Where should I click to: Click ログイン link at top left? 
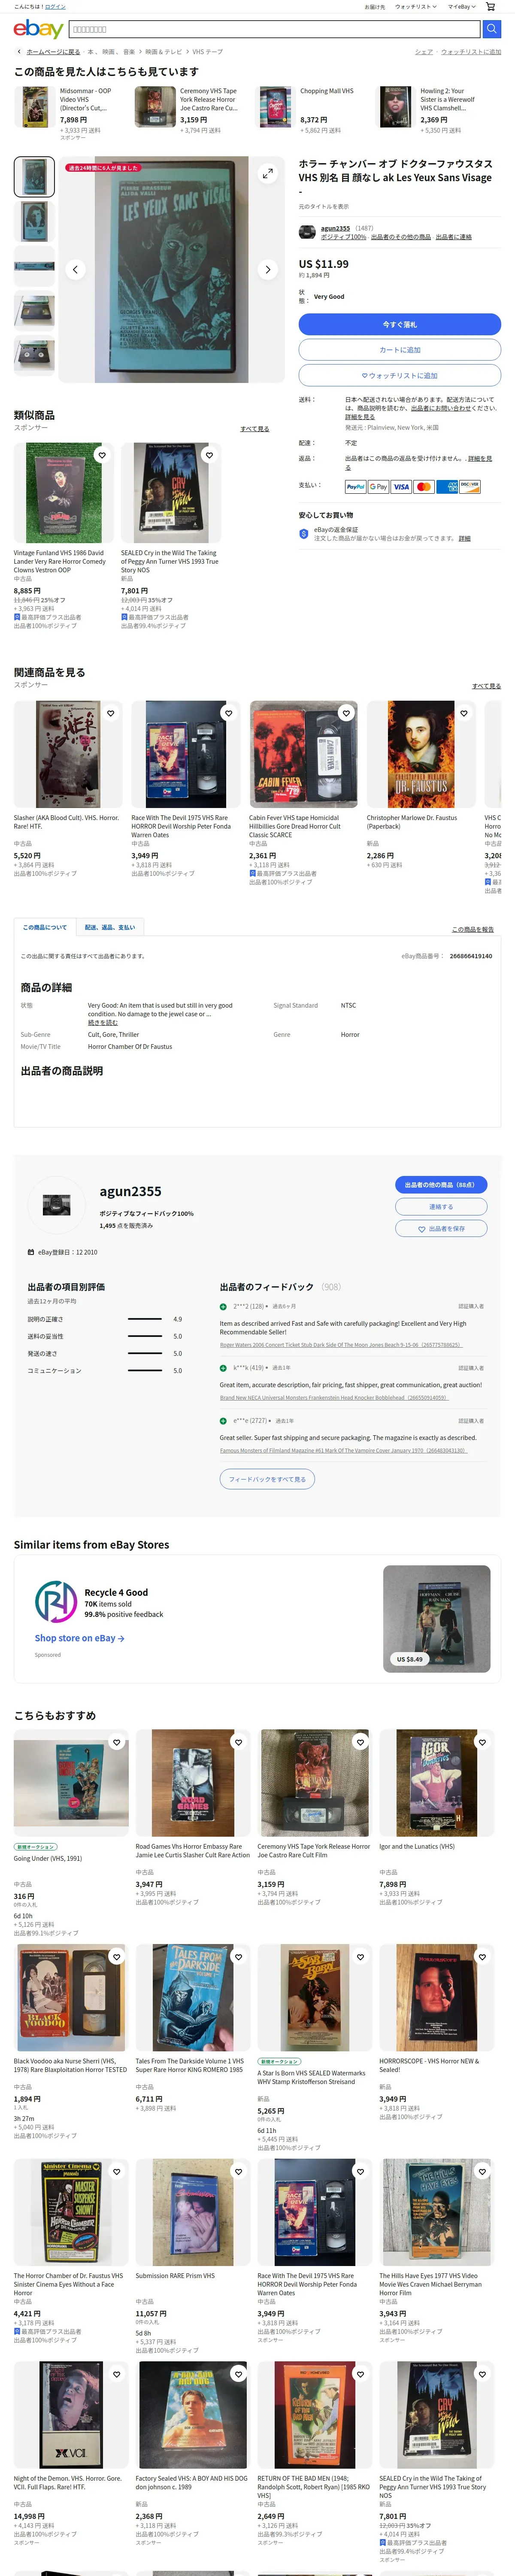point(55,7)
